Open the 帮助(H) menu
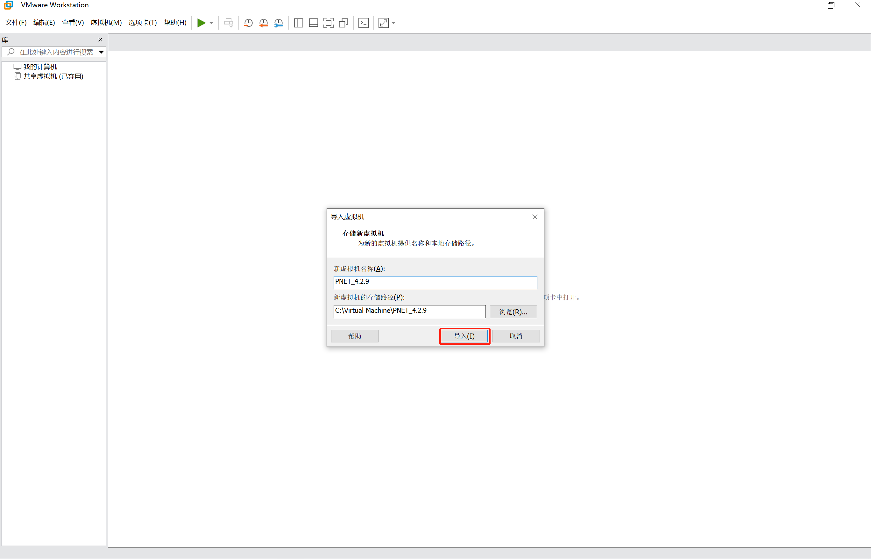The height and width of the screenshot is (559, 871). [175, 23]
